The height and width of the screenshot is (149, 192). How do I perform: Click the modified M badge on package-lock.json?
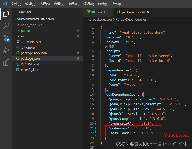pyautogui.click(x=78, y=53)
